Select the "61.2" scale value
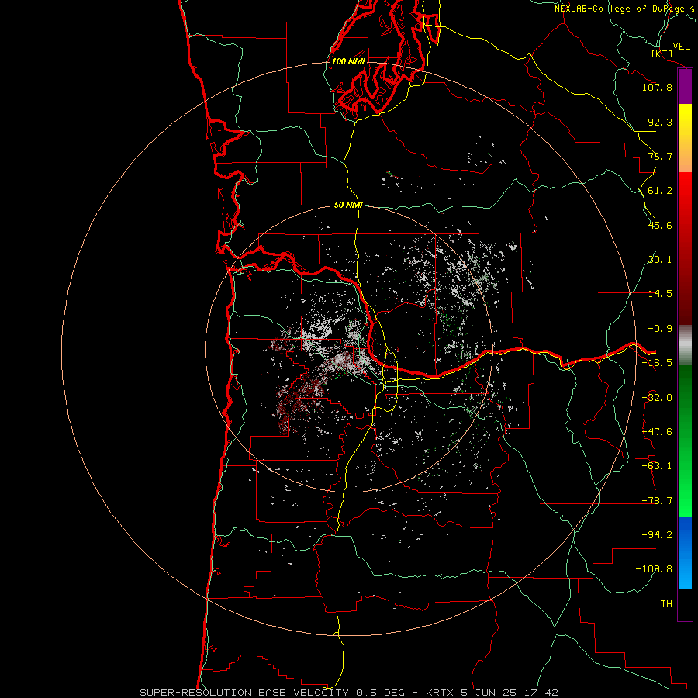698x698 pixels. 660,191
